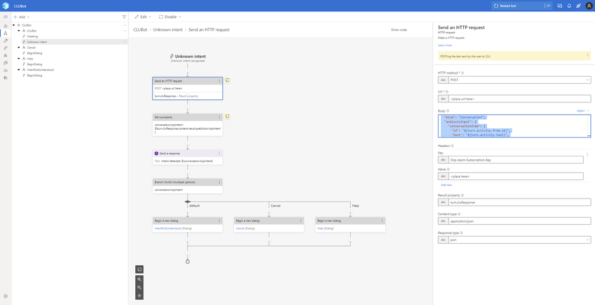The height and width of the screenshot is (305, 595).
Task: Open the User input sidebar icon
Action: 5,48
